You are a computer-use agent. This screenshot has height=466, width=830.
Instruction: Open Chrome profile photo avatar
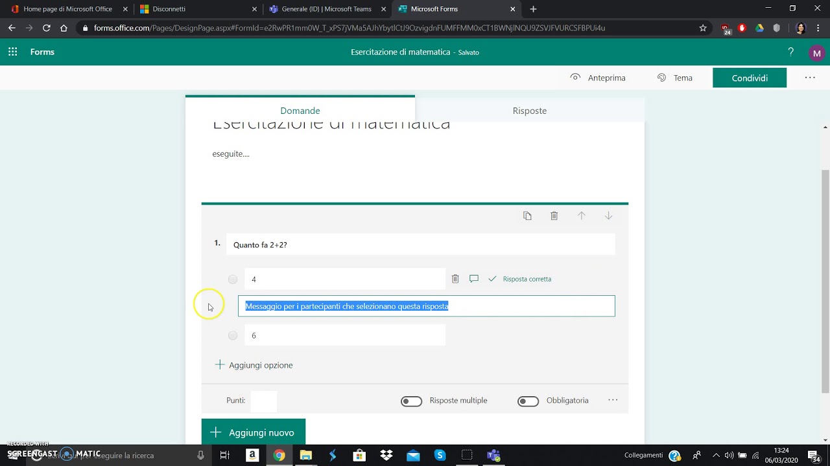800,28
